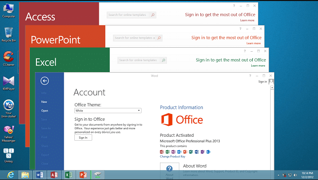This screenshot has height=180, width=318.
Task: Click the back arrow in Word backstage
Action: click(x=45, y=81)
